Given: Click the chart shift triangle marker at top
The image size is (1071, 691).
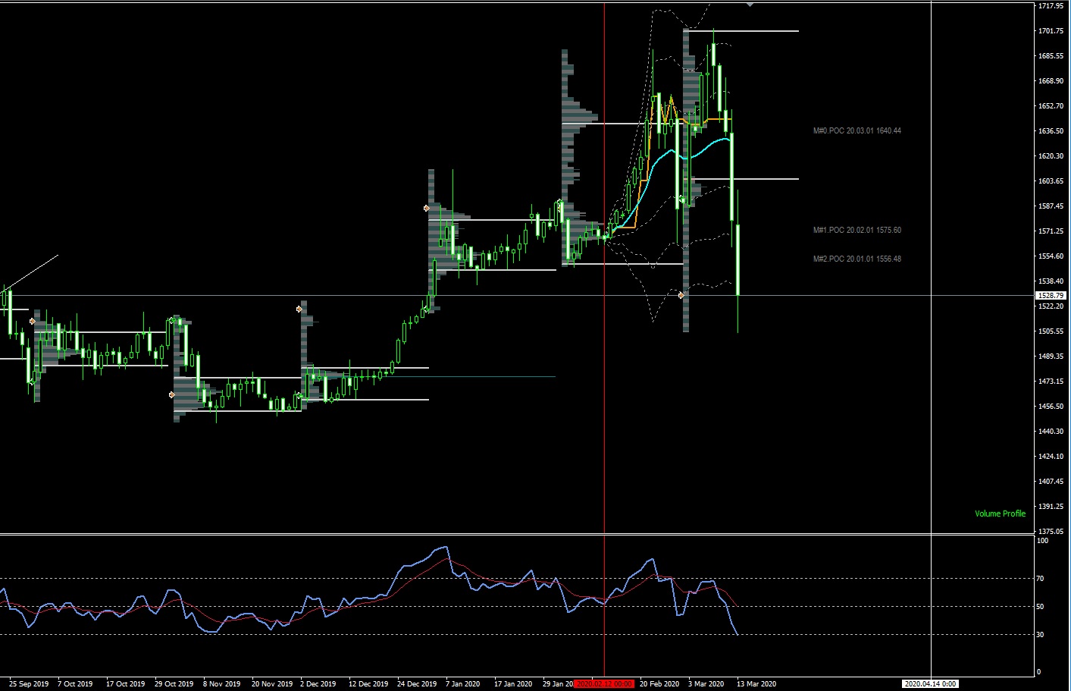Looking at the screenshot, I should 750,5.
